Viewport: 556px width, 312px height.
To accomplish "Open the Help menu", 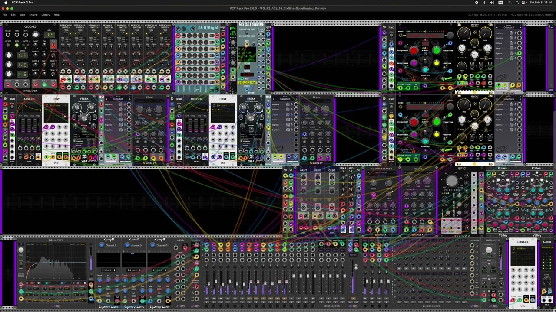I will pyautogui.click(x=56, y=15).
